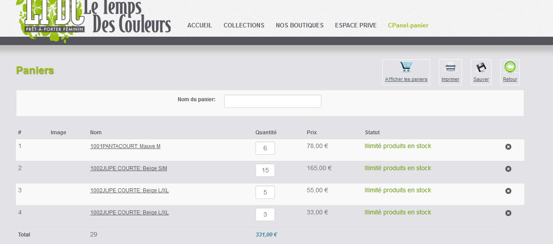
Task: Open row 3 product link Beige L/XL
Action: point(130,191)
